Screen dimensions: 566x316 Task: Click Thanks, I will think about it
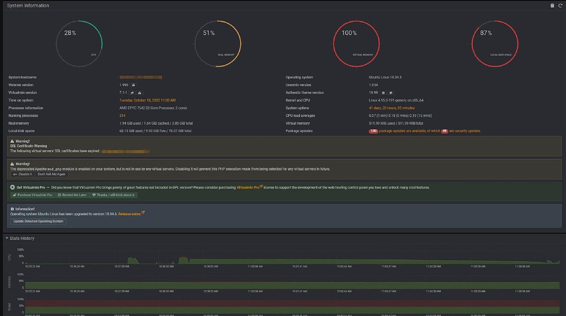[x=113, y=195]
